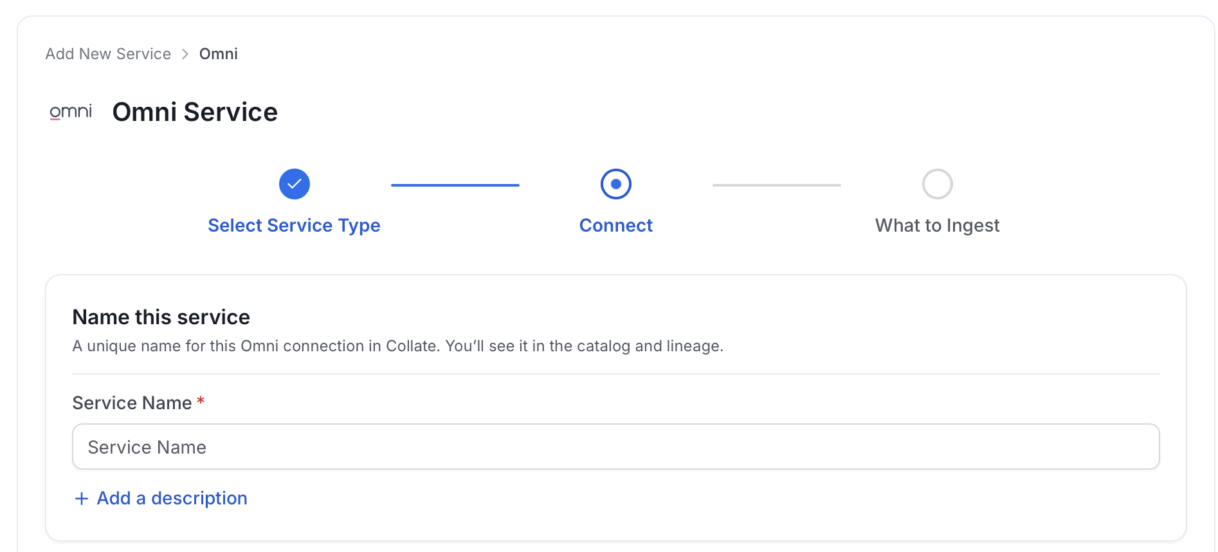1218x552 pixels.
Task: Click Add a description link
Action: (x=172, y=498)
